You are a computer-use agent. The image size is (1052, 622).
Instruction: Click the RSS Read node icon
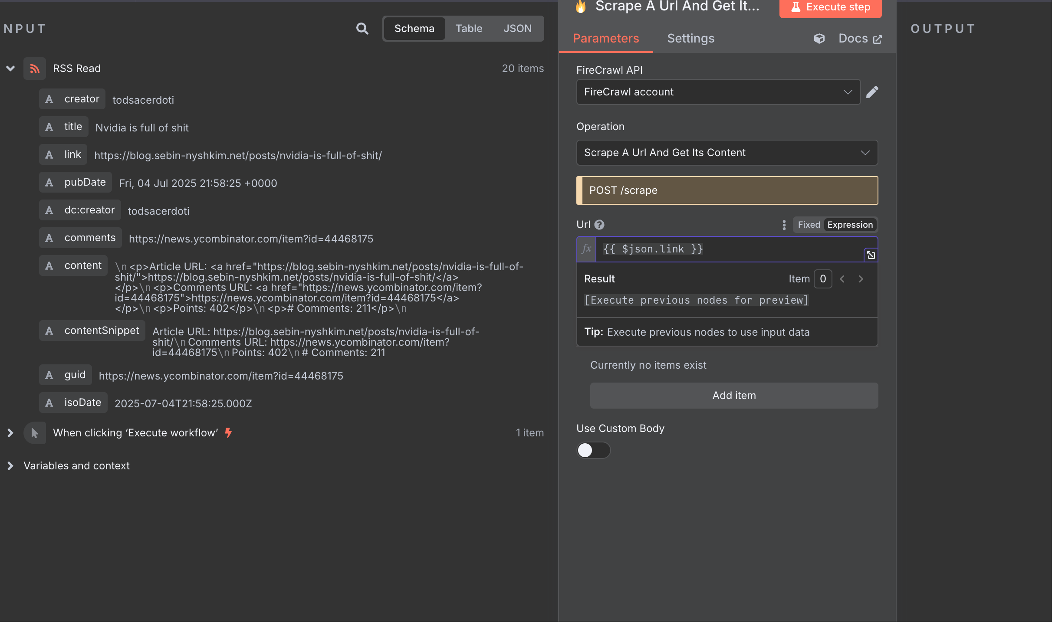pos(35,69)
